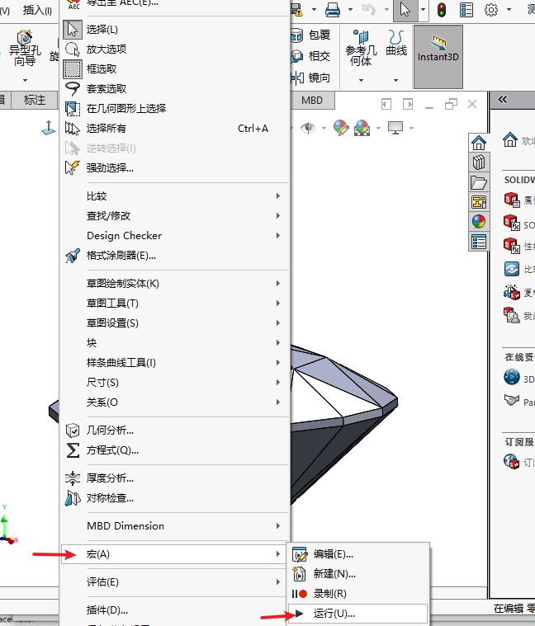
Task: Open the file properties list icon
Action: pyautogui.click(x=466, y=10)
